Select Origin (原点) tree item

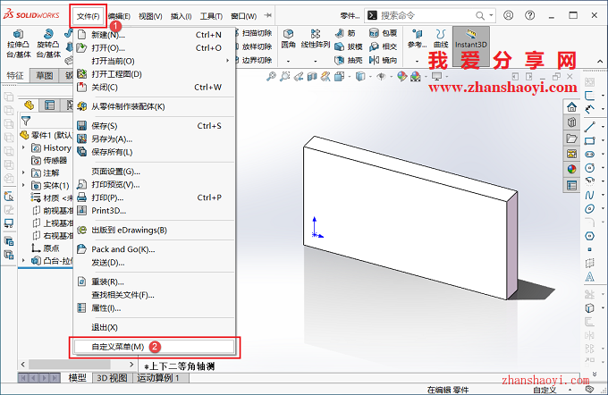tap(46, 248)
